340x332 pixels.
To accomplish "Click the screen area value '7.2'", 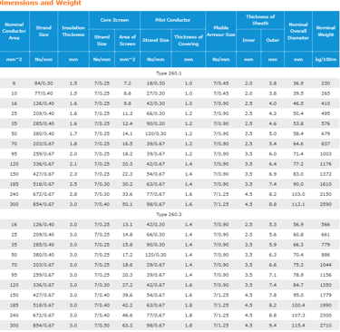I will click(127, 83).
